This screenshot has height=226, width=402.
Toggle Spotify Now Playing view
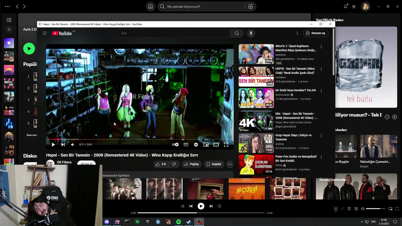pos(336,209)
